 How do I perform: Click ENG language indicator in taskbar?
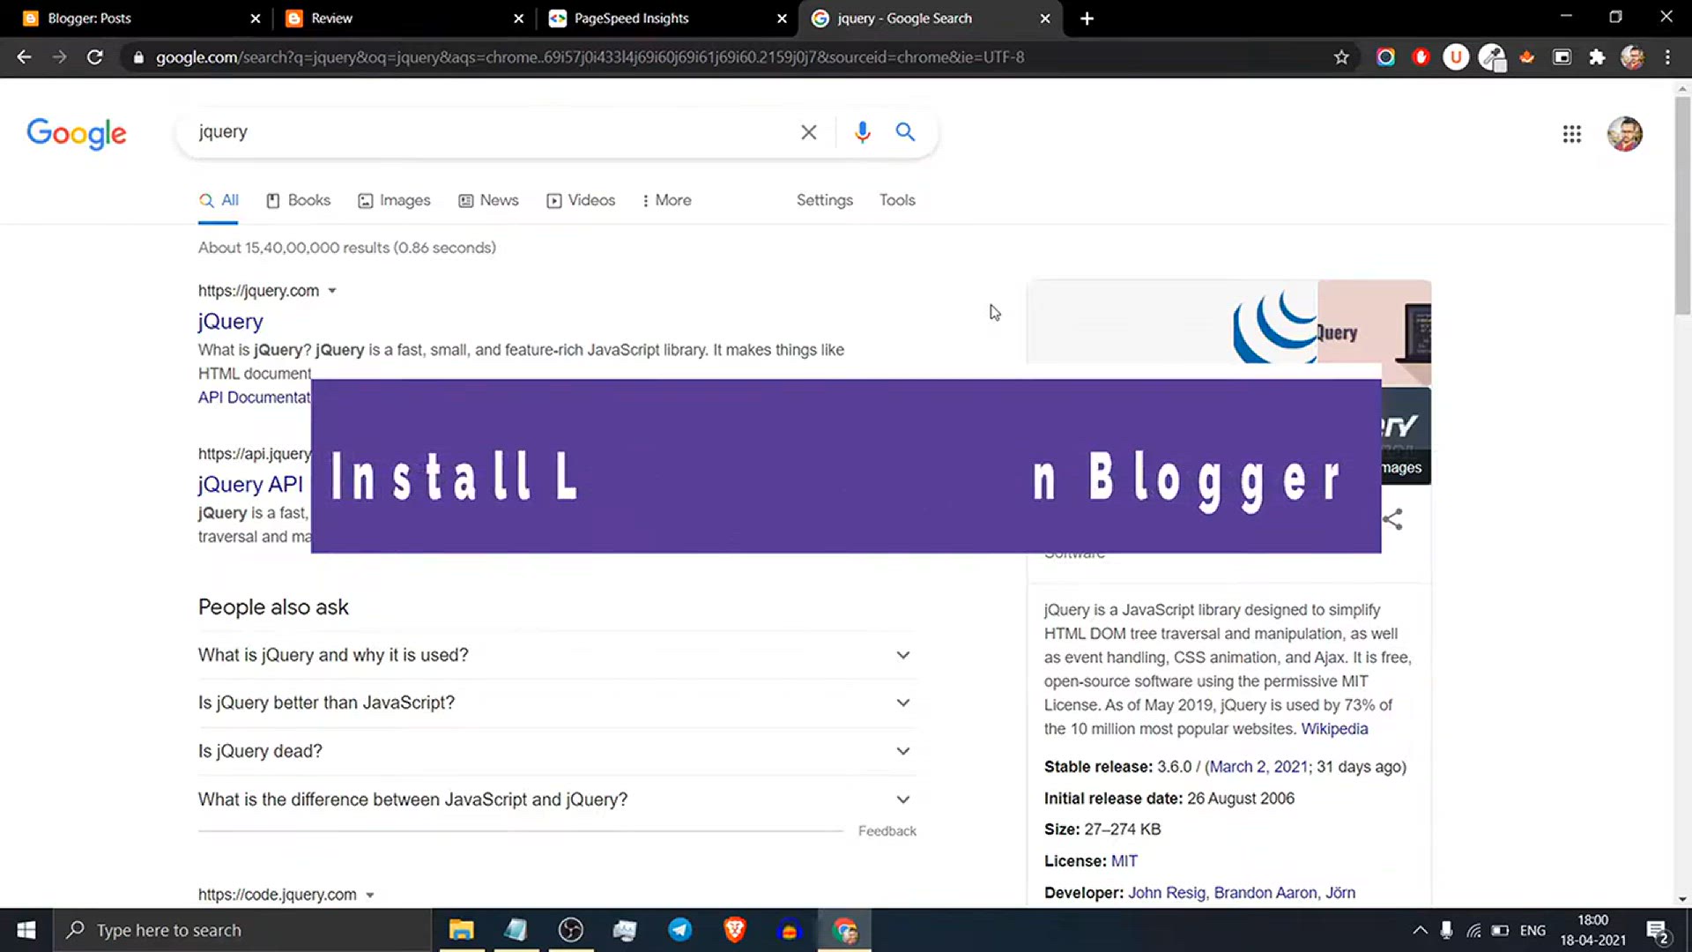pos(1532,930)
